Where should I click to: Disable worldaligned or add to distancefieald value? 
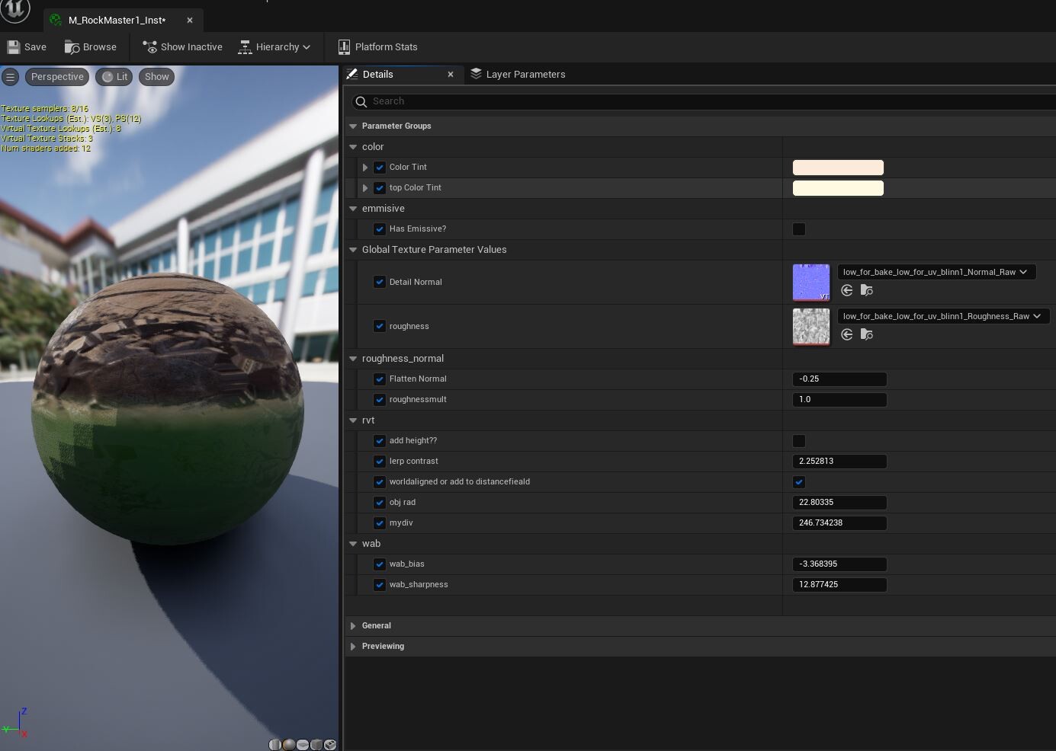(799, 482)
